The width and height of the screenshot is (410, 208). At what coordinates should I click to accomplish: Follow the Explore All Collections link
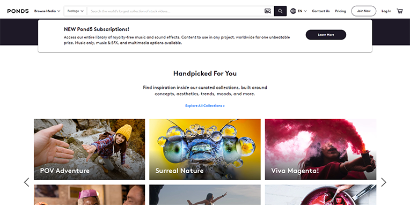tap(205, 105)
